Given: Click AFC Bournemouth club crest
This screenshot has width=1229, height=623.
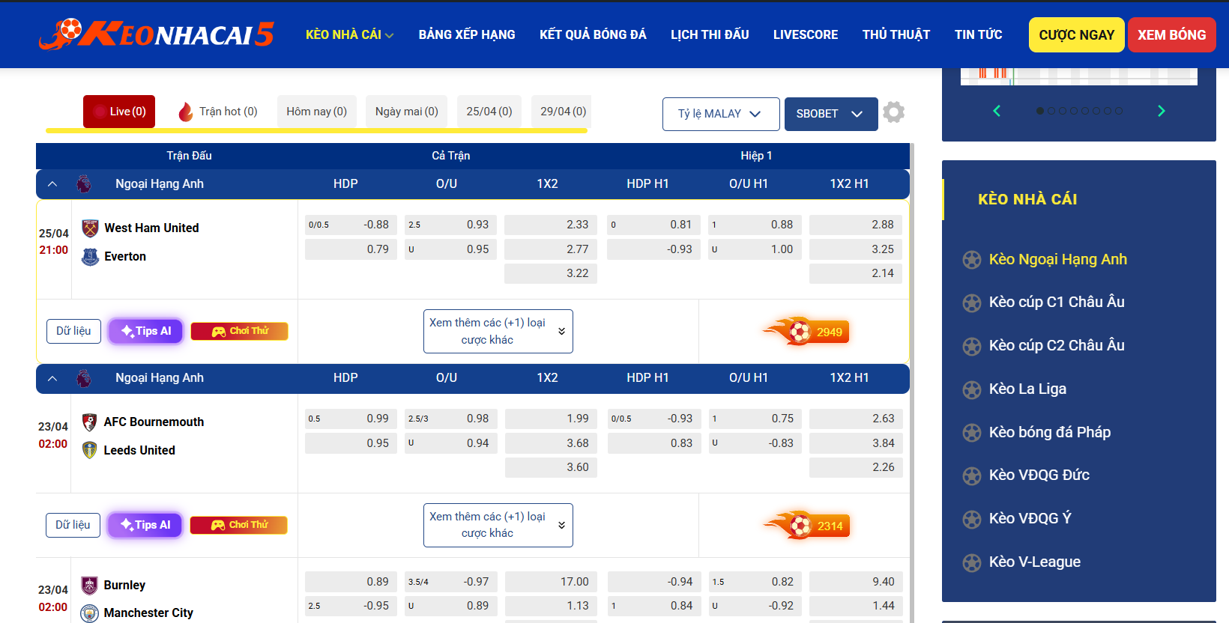Looking at the screenshot, I should [x=89, y=422].
